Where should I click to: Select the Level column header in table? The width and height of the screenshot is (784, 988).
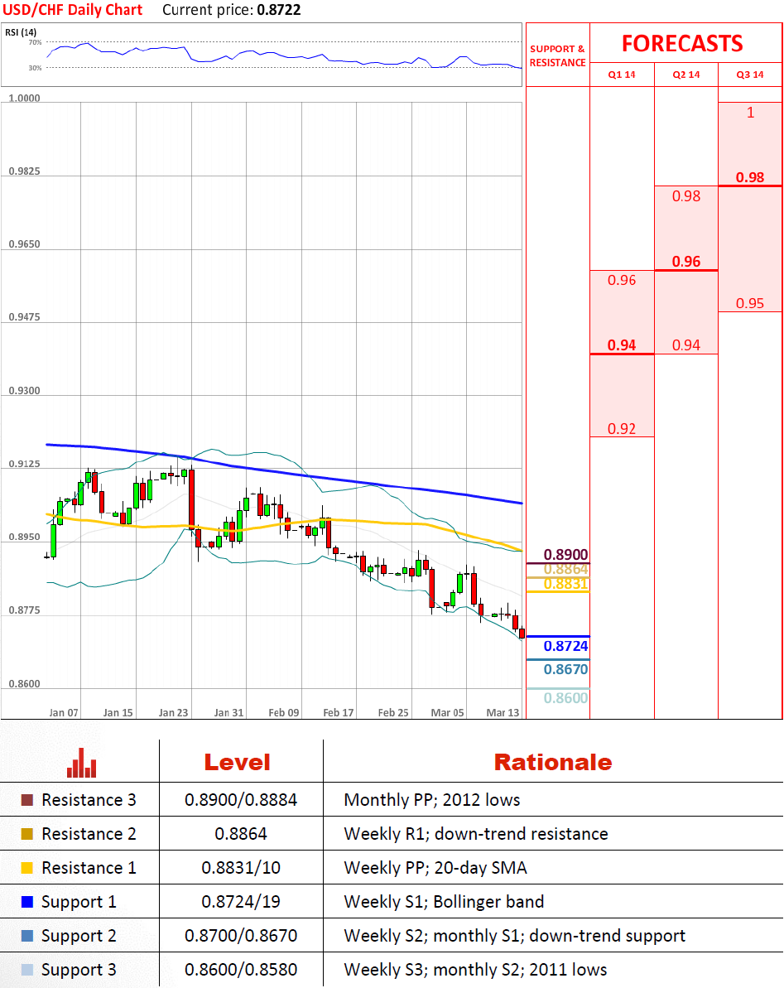tap(237, 762)
